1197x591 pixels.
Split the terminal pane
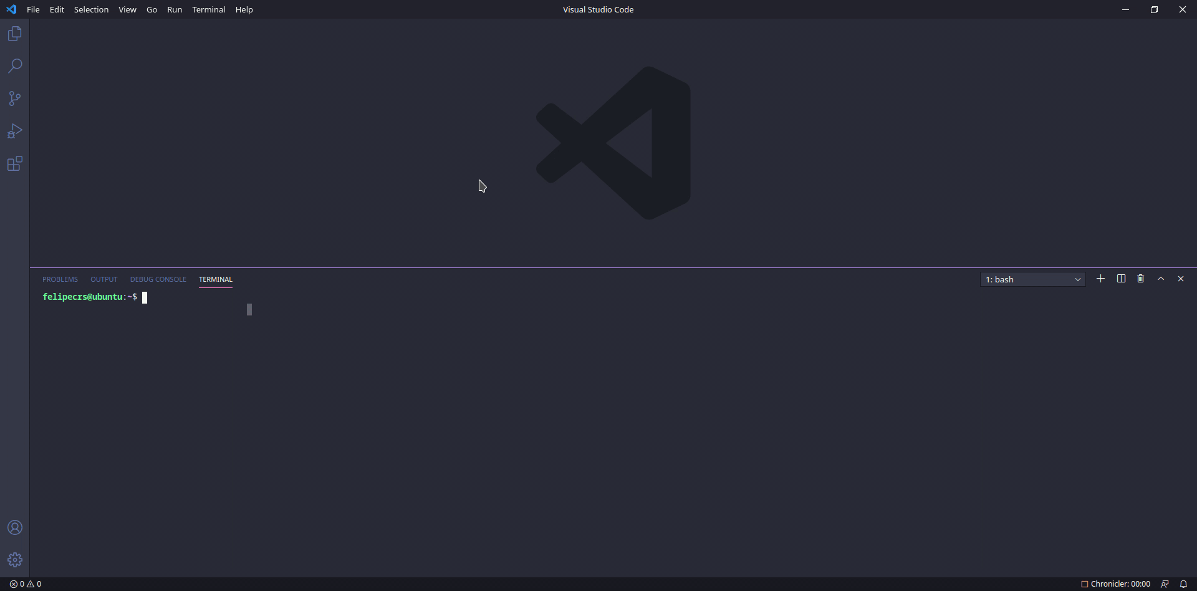(x=1121, y=279)
